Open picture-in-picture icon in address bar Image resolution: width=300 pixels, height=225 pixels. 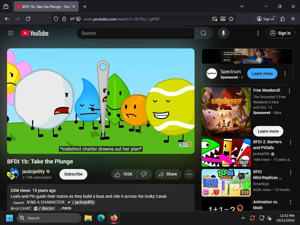[x=215, y=19]
